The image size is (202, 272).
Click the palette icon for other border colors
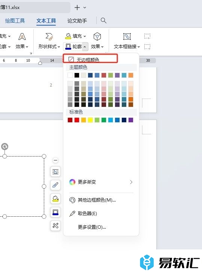point(72,200)
